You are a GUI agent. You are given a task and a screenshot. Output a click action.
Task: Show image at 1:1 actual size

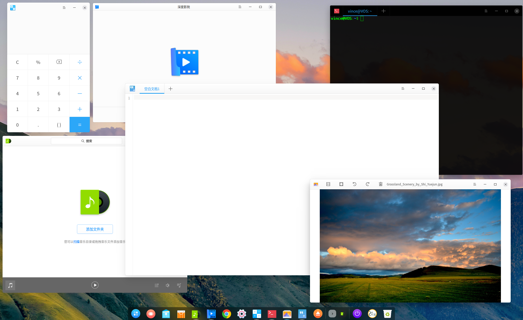328,184
